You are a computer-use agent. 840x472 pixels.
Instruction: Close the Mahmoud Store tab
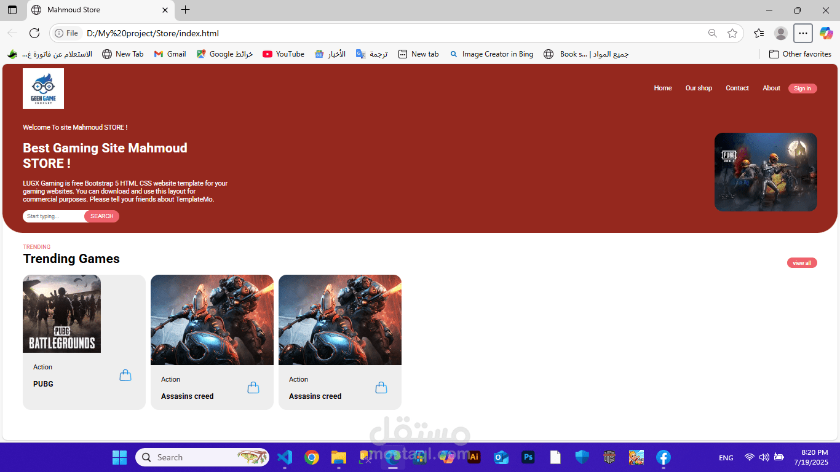[165, 10]
